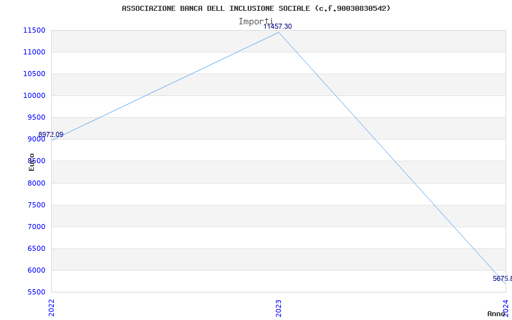The height and width of the screenshot is (320, 512).
Task: Click the 2022 x-axis year label
Action: click(x=51, y=308)
